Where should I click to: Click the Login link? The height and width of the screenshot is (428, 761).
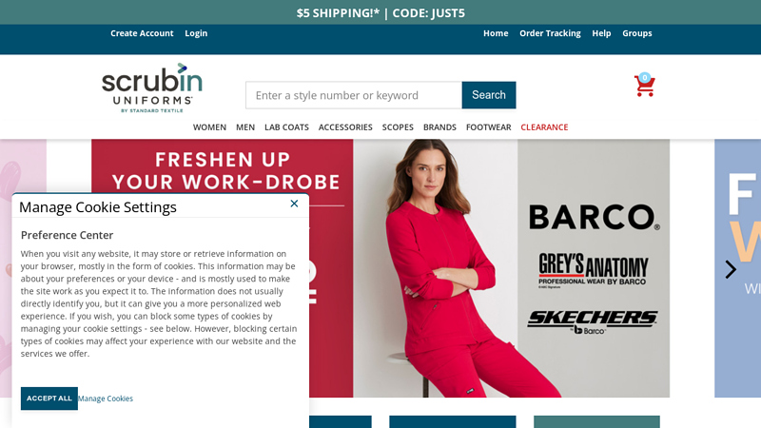(x=196, y=33)
